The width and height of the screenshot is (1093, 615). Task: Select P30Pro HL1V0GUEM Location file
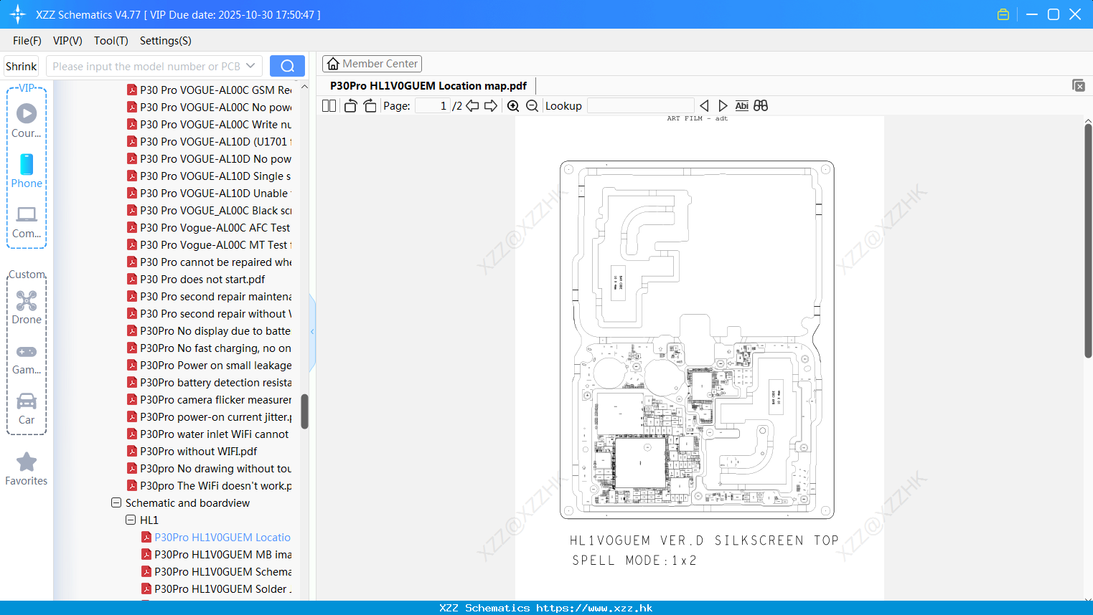point(216,537)
